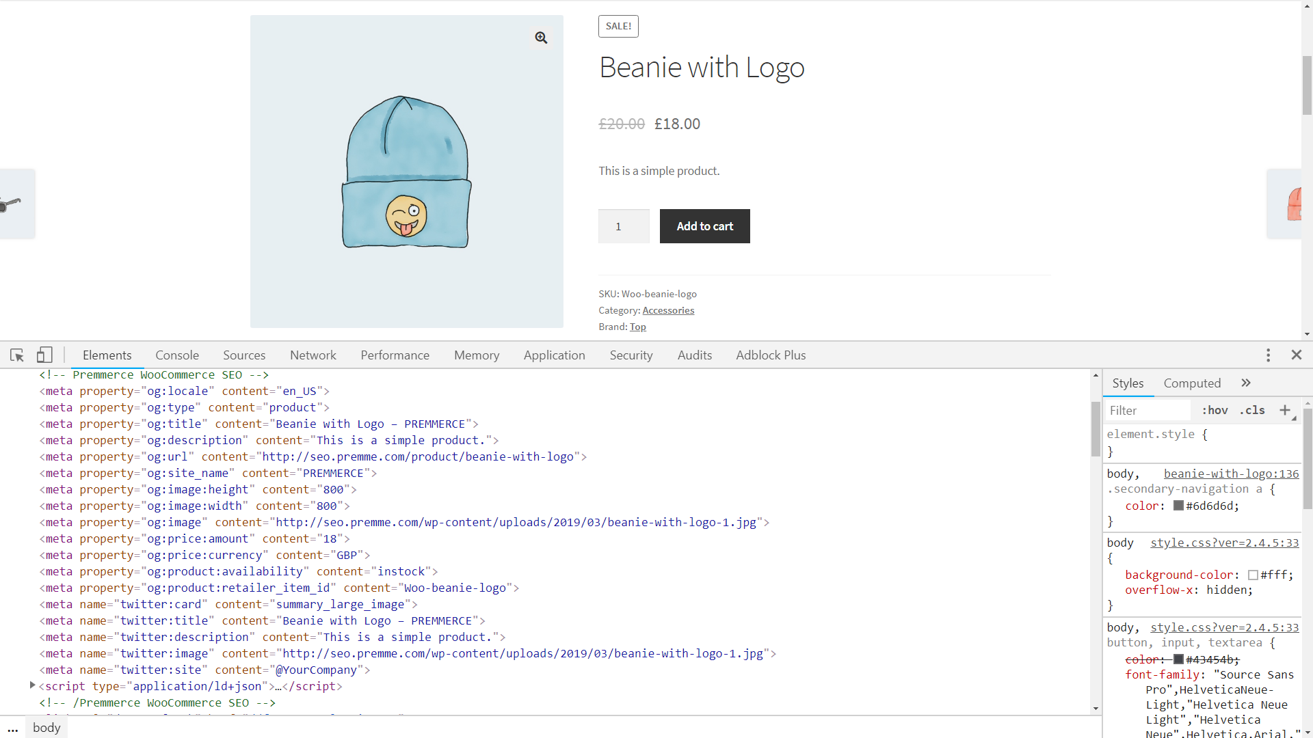Select the og:product:availability meta row
Screen dimensions: 1313x738
click(x=239, y=572)
